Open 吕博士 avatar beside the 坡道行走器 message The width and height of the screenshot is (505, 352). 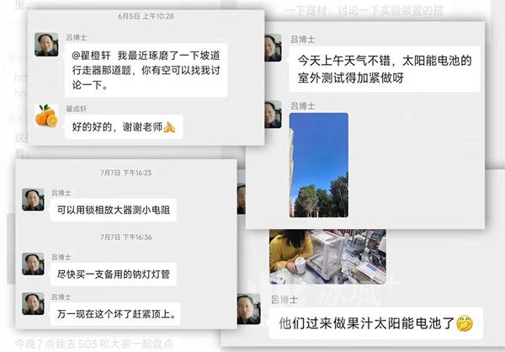[x=46, y=45]
